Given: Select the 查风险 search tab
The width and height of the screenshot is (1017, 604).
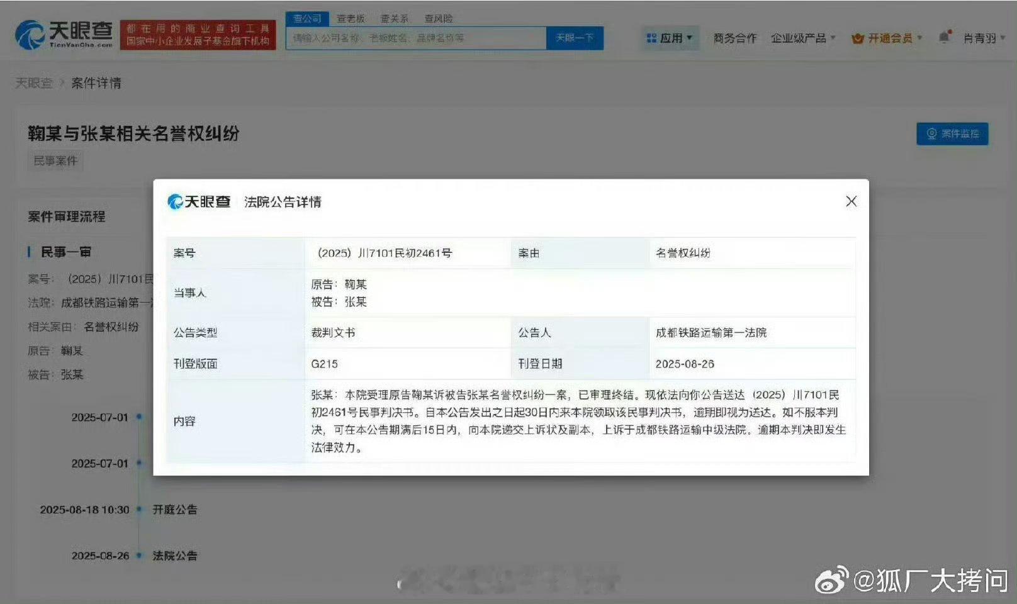Looking at the screenshot, I should coord(439,19).
